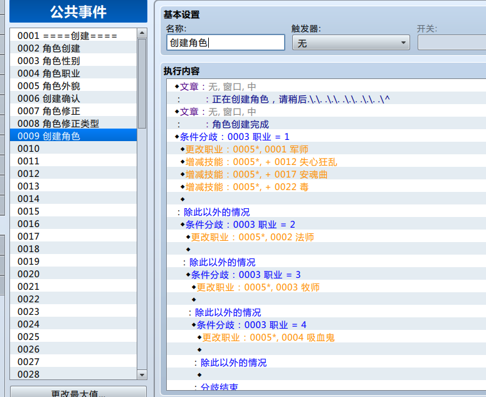Select common event 0007 角色修正
Viewport: 486px width, 397px height.
coord(73,111)
